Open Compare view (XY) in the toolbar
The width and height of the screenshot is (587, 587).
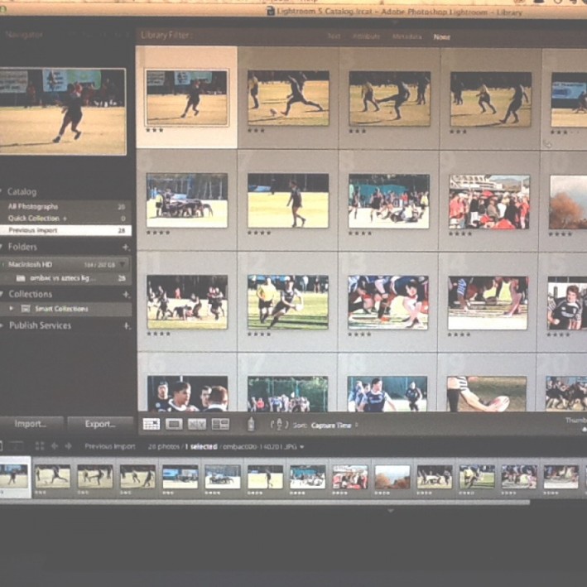(197, 424)
